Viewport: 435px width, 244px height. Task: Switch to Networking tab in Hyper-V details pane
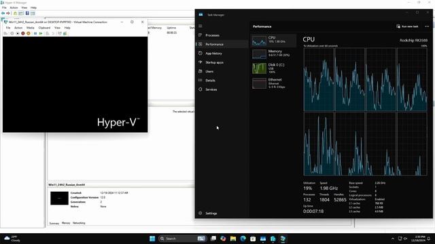click(x=79, y=223)
